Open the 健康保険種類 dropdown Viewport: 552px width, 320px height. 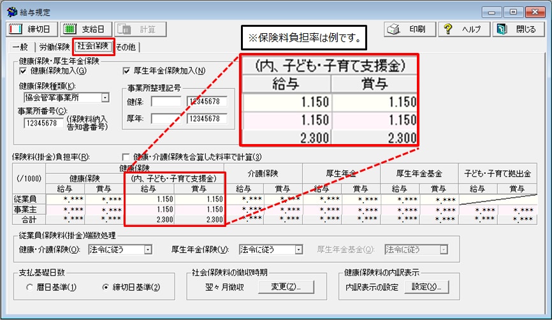click(x=105, y=98)
